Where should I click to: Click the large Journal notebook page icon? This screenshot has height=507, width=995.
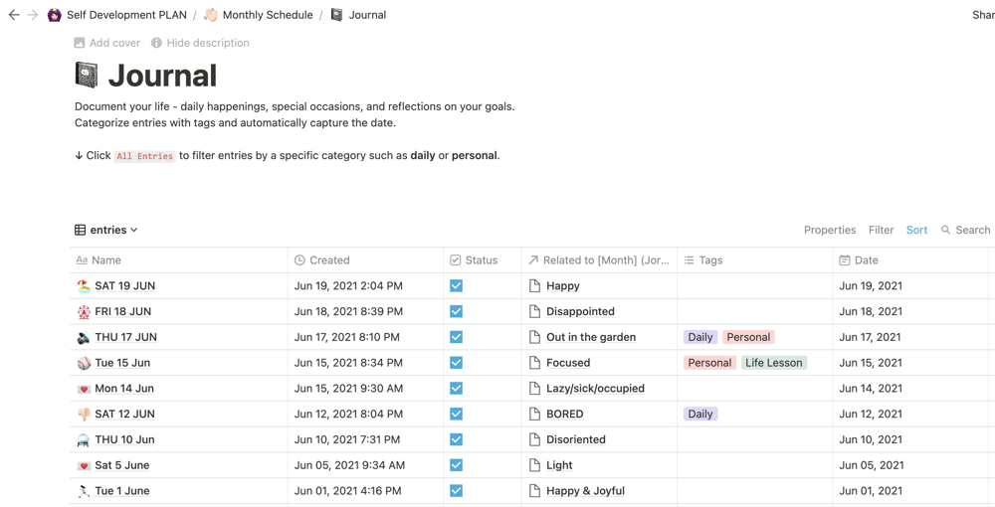(x=87, y=75)
